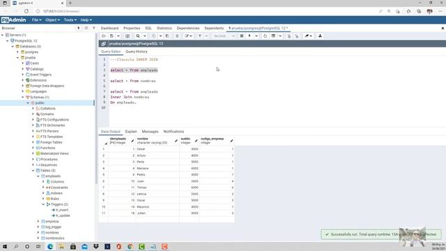Click the Save File toolbar icon
The height and width of the screenshot is (251, 446).
111,36
